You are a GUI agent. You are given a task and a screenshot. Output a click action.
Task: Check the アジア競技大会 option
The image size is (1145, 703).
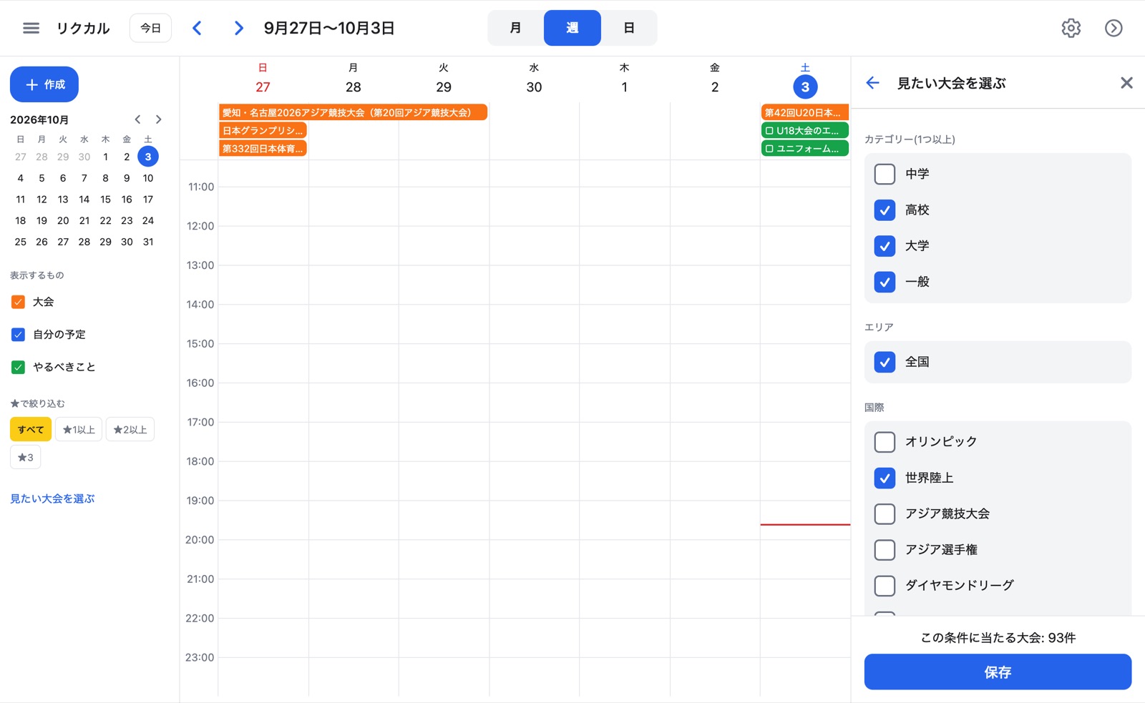click(x=885, y=513)
